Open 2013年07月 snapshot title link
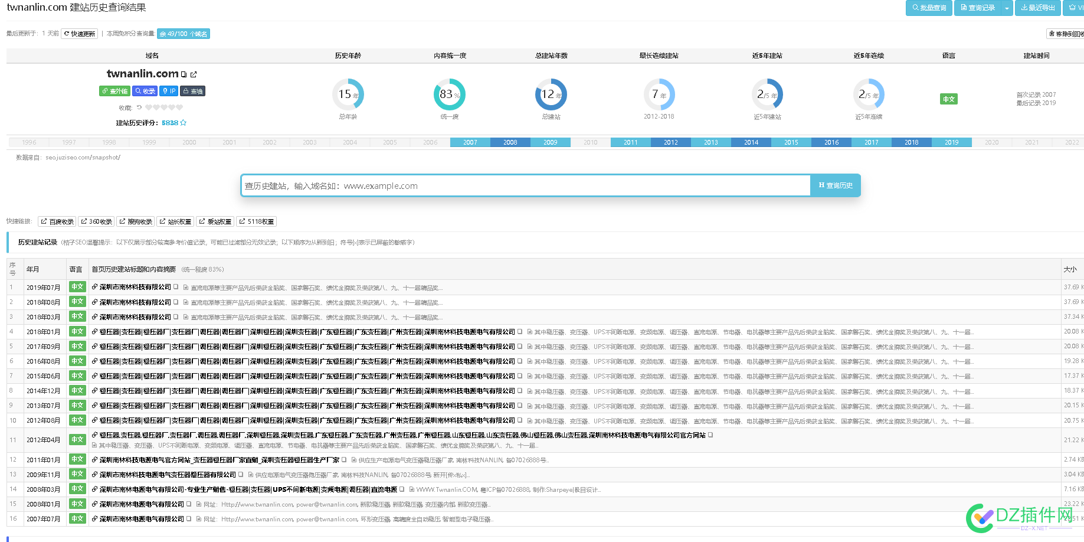Viewport: 1084px width, 542px height. 307,405
